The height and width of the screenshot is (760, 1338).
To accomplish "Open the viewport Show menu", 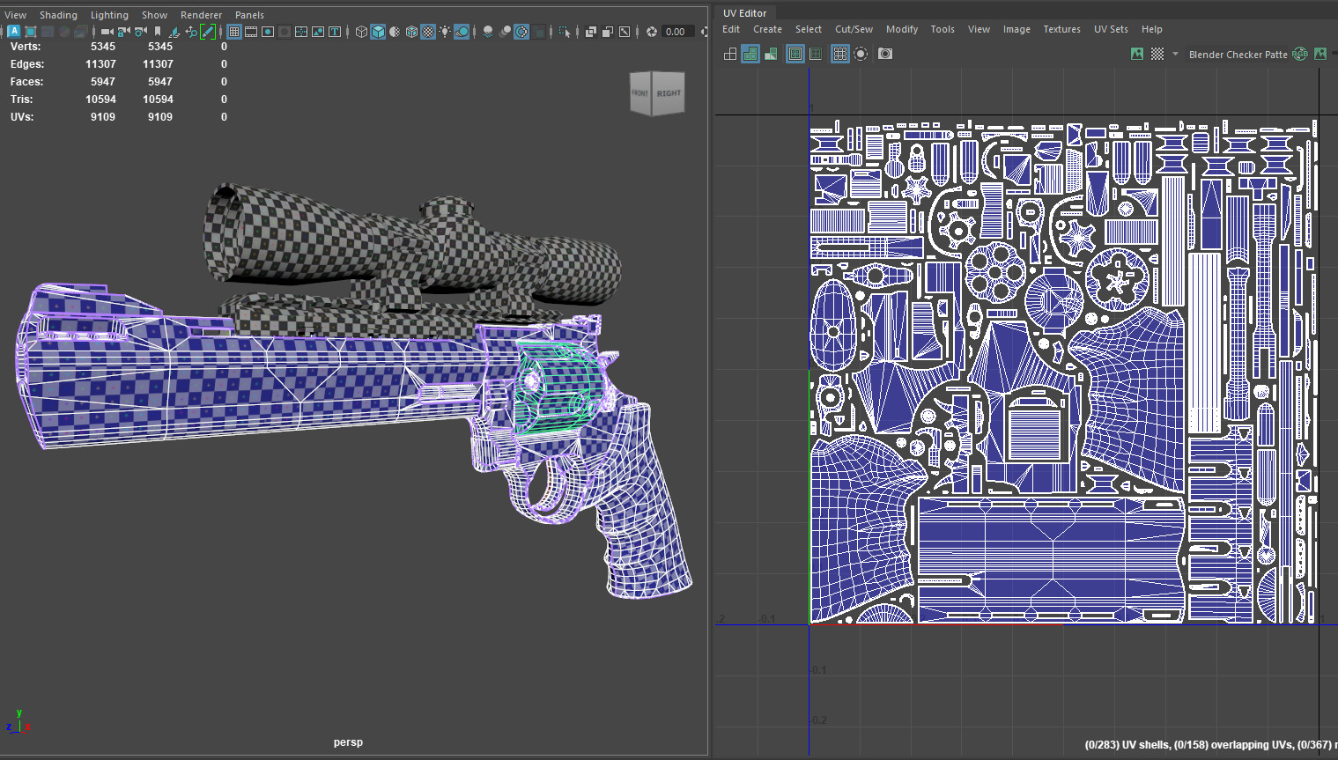I will (x=154, y=15).
